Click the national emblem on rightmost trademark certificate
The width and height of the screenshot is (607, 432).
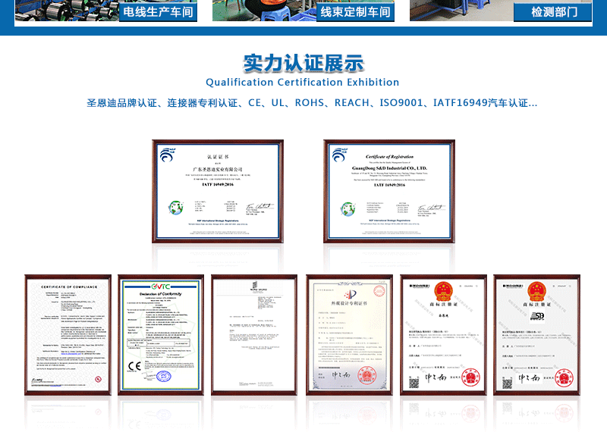536,289
